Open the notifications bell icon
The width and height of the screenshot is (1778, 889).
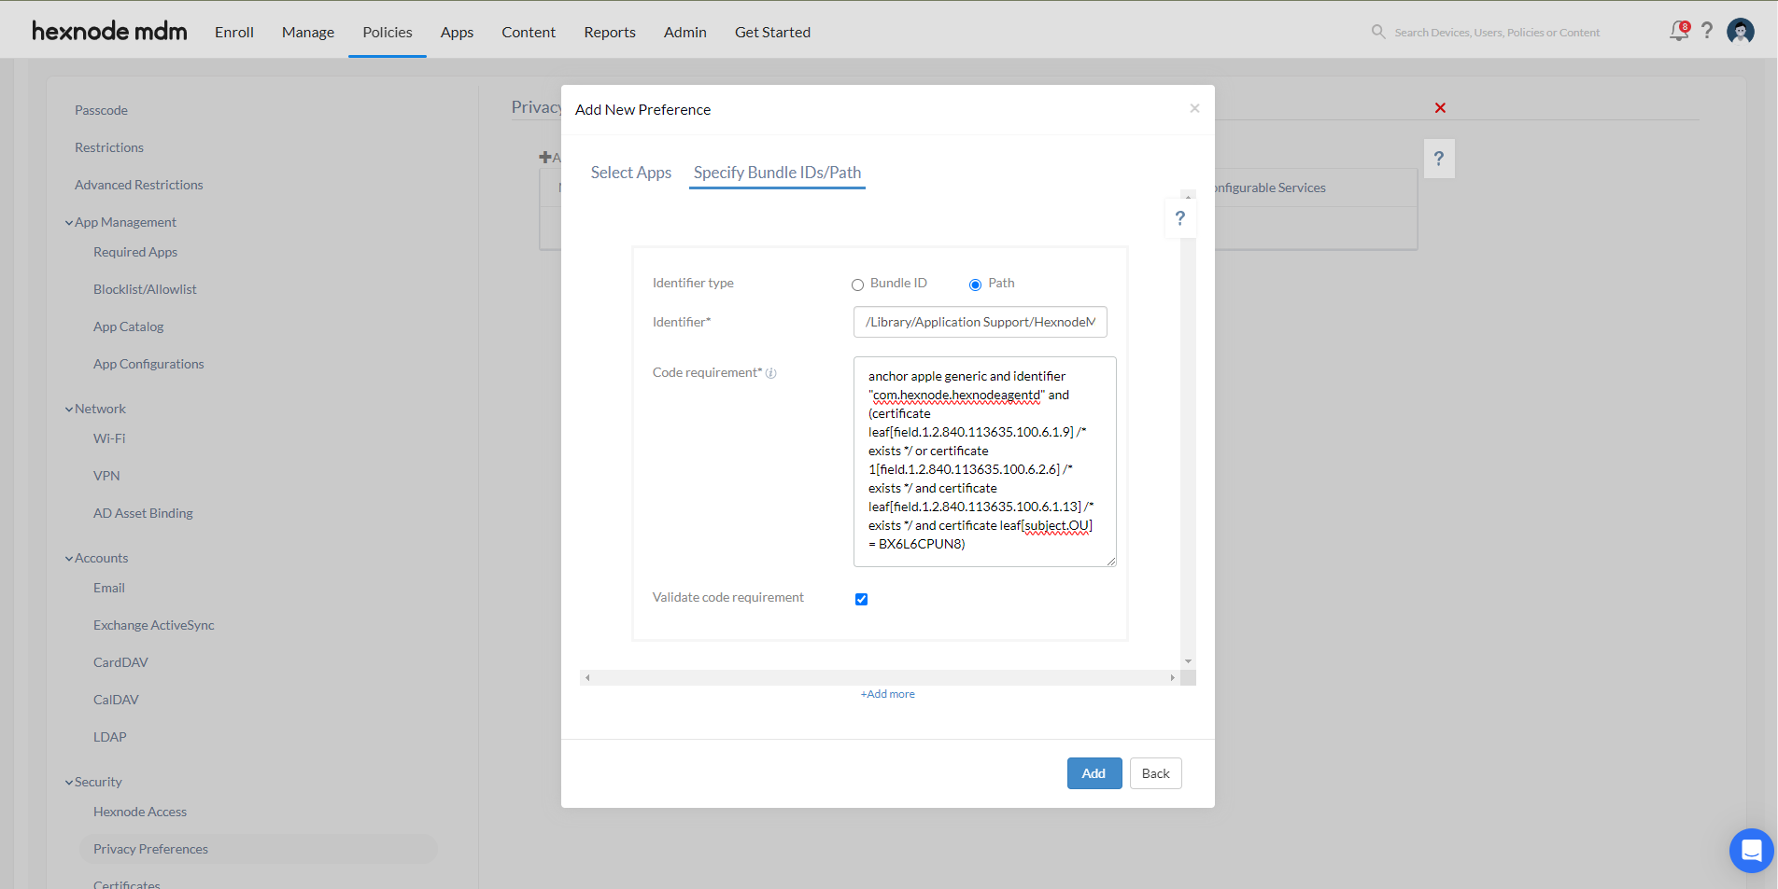click(x=1679, y=31)
